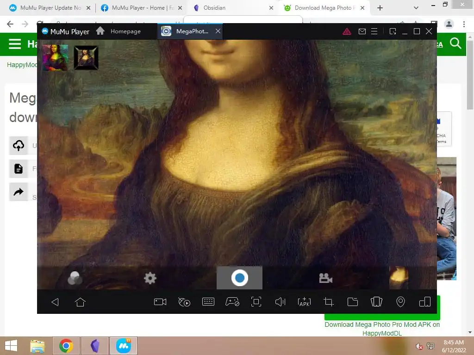
Task: Start screen recording in MuMu toolbar
Action: click(160, 302)
